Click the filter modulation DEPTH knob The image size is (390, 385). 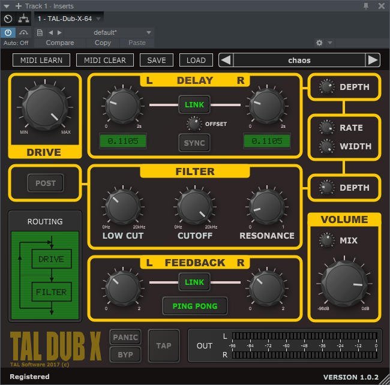coord(326,188)
